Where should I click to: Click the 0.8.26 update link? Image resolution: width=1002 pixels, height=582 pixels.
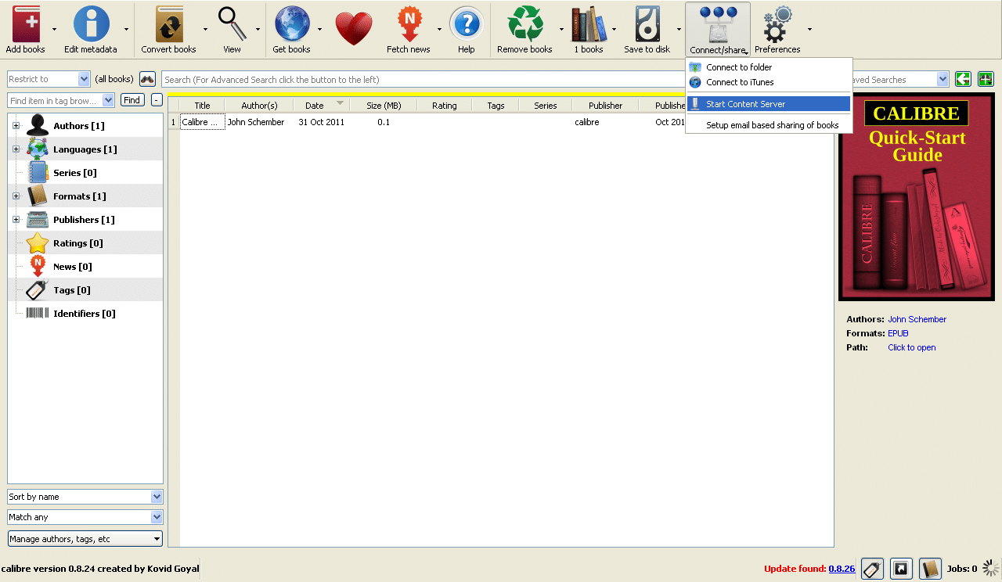[x=842, y=569]
